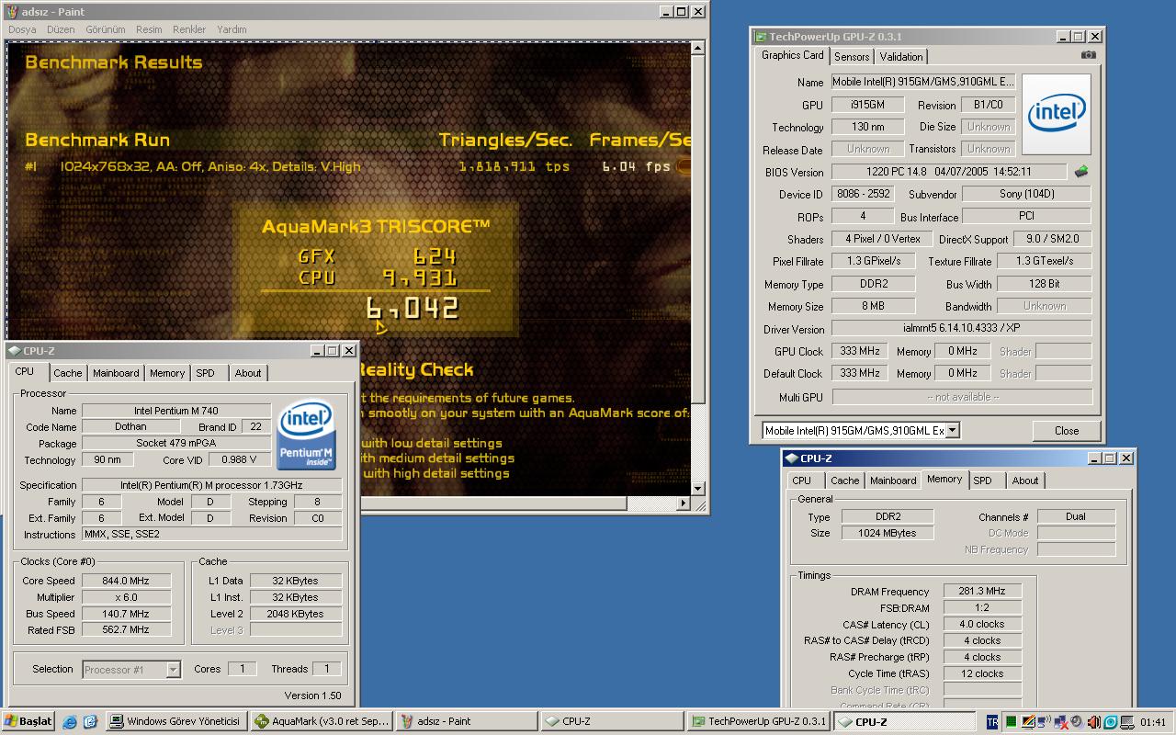This screenshot has width=1176, height=735.
Task: Click the Intel graphics display tray icon
Action: click(1028, 722)
